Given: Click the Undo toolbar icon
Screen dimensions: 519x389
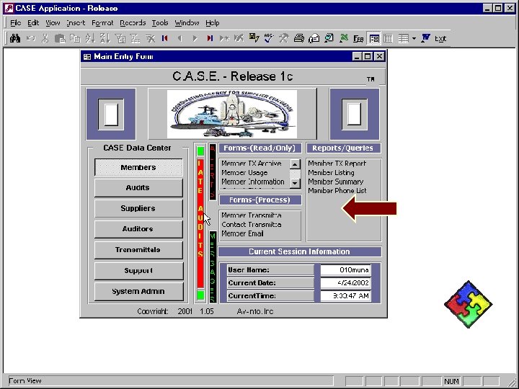Looking at the screenshot, I should coord(31,38).
